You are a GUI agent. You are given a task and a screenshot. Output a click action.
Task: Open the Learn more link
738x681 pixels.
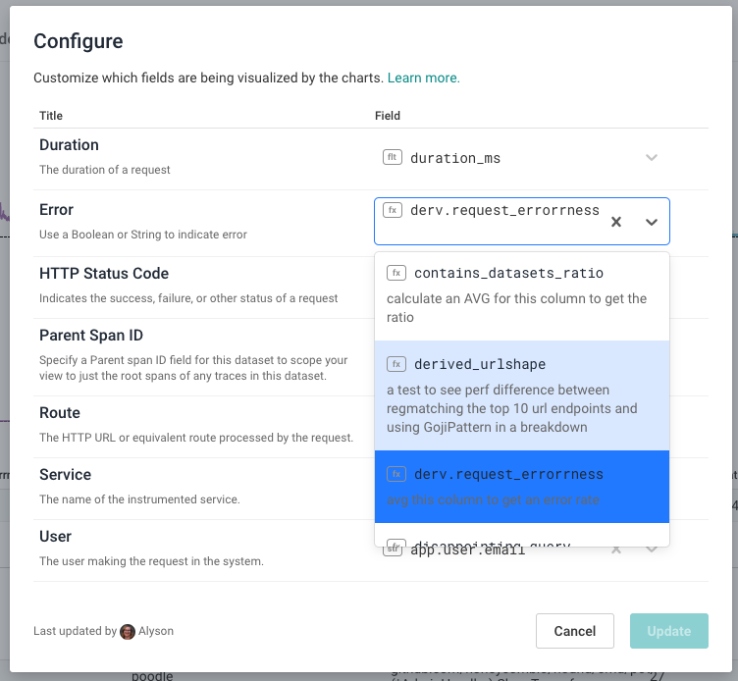tap(423, 78)
